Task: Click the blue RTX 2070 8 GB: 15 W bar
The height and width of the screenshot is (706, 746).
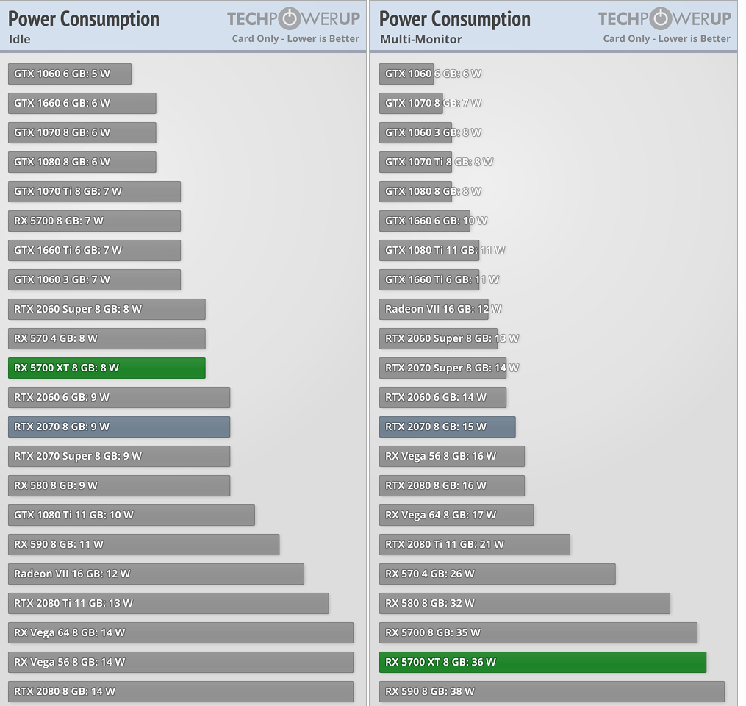Action: (447, 427)
